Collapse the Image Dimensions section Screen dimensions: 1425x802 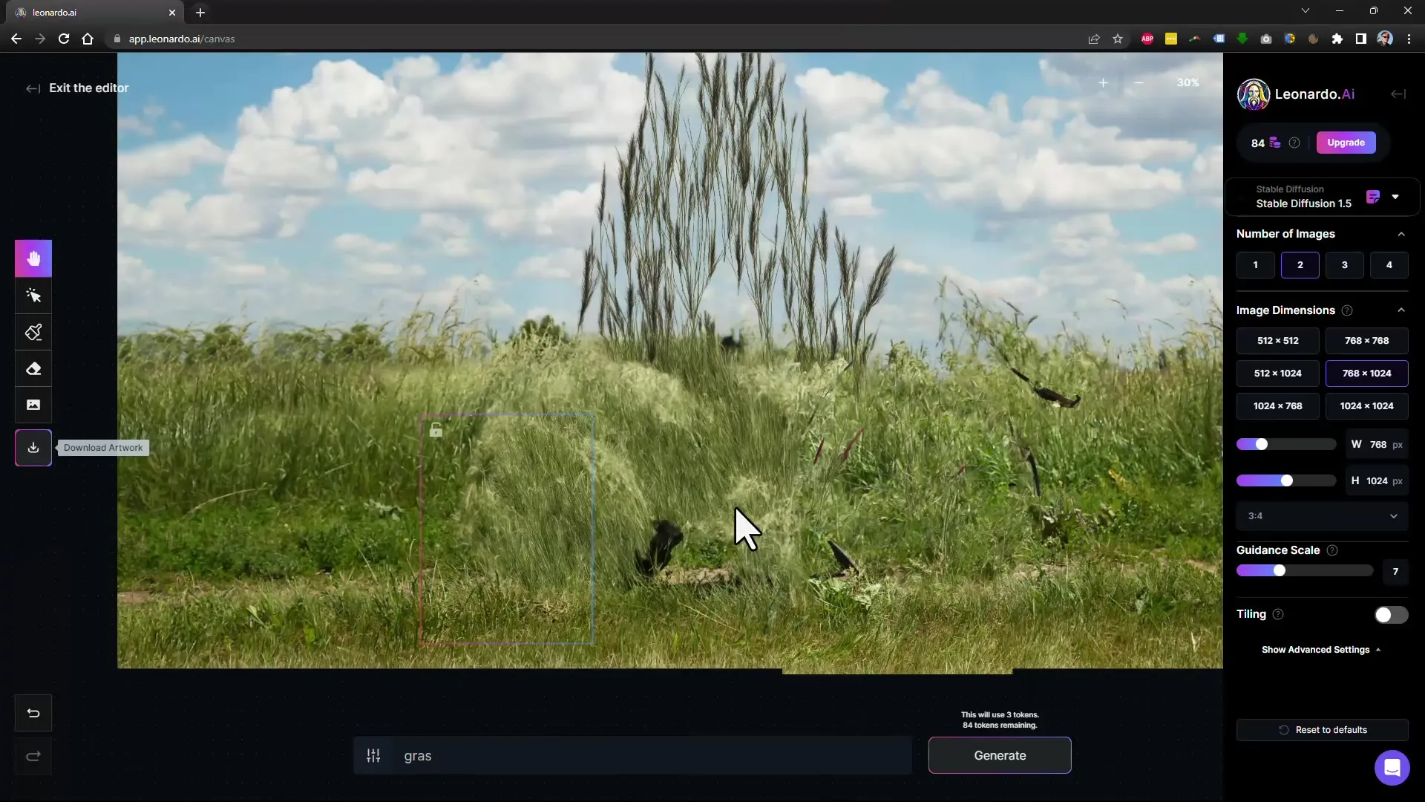[x=1401, y=310]
